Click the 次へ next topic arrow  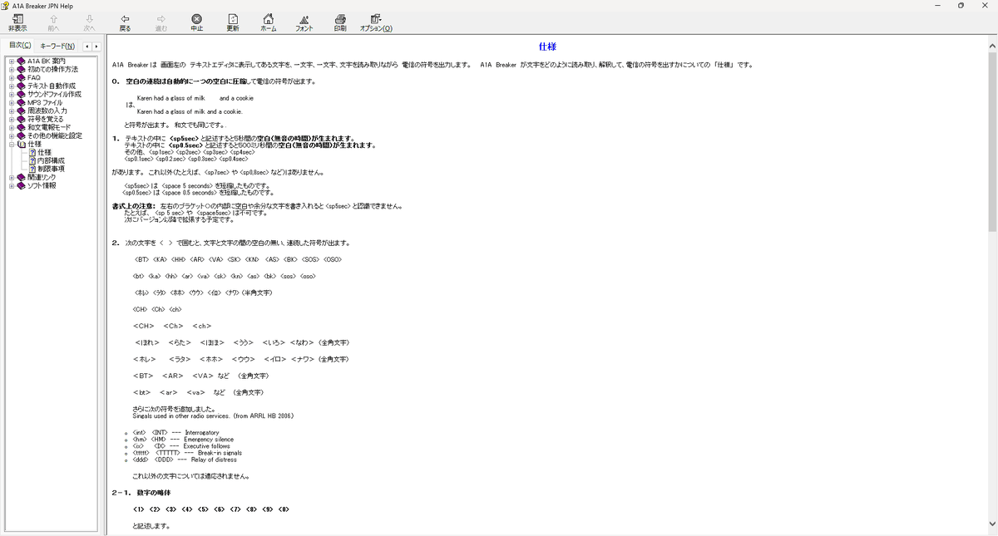[x=89, y=22]
